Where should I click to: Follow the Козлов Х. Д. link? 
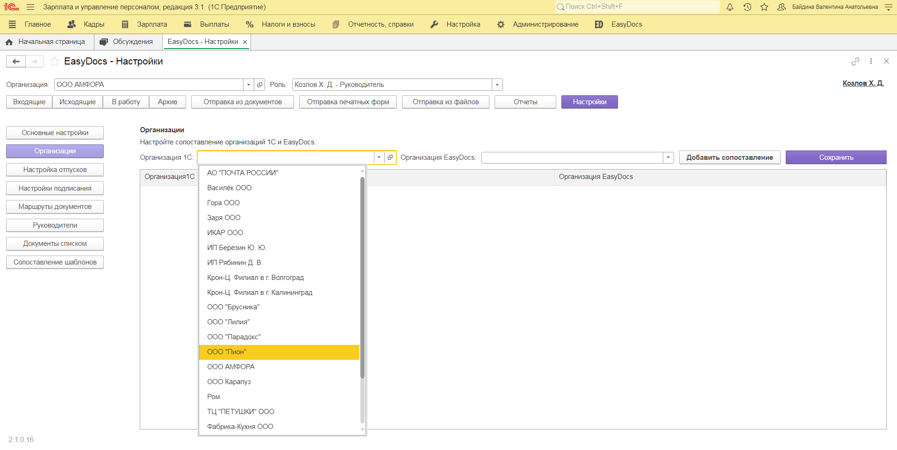863,83
